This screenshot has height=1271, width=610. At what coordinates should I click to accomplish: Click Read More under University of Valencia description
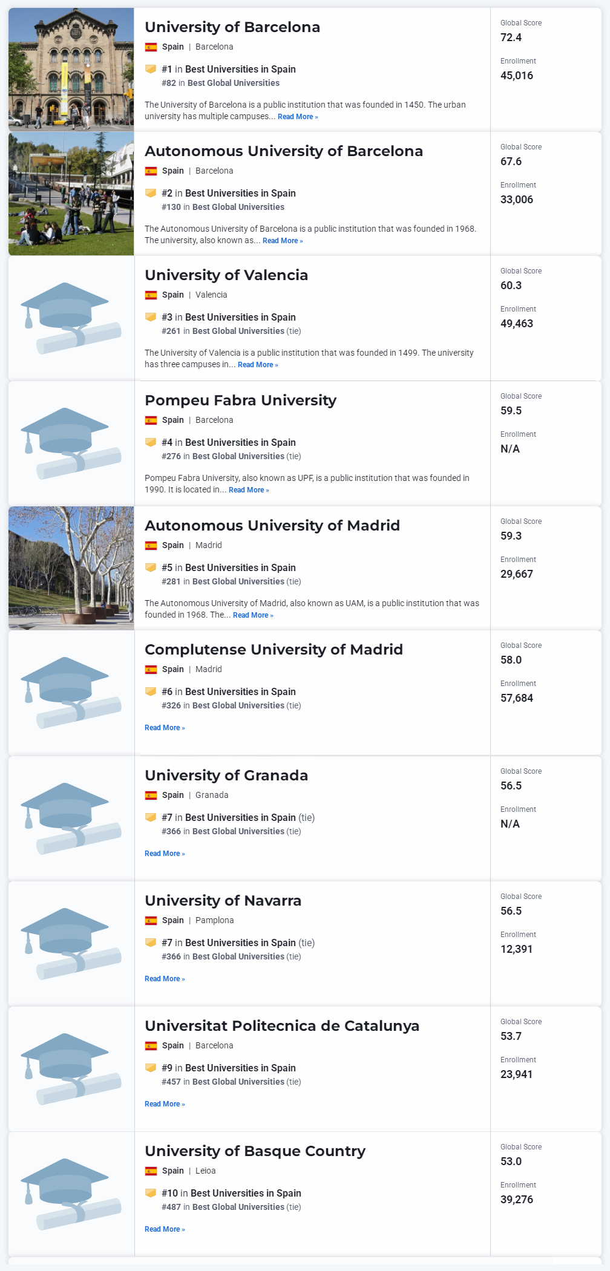point(258,365)
